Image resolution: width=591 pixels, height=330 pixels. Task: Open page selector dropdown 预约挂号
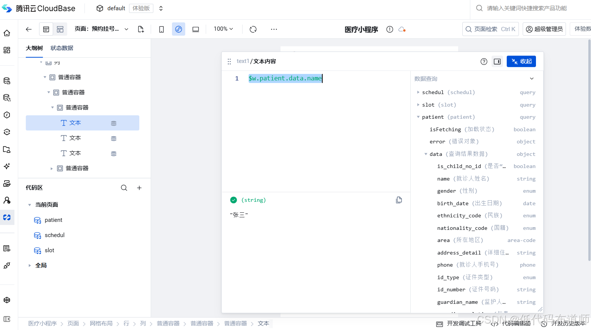point(101,29)
